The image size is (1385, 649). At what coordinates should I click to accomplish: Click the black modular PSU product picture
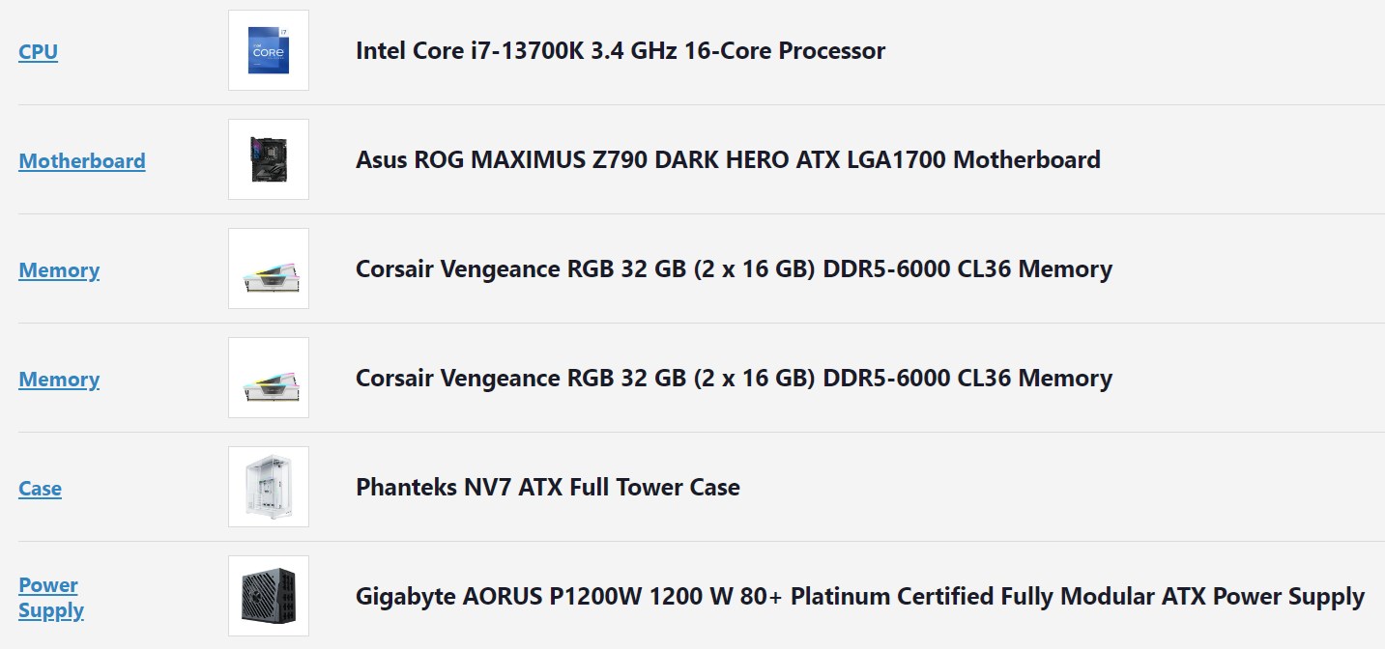coord(269,596)
